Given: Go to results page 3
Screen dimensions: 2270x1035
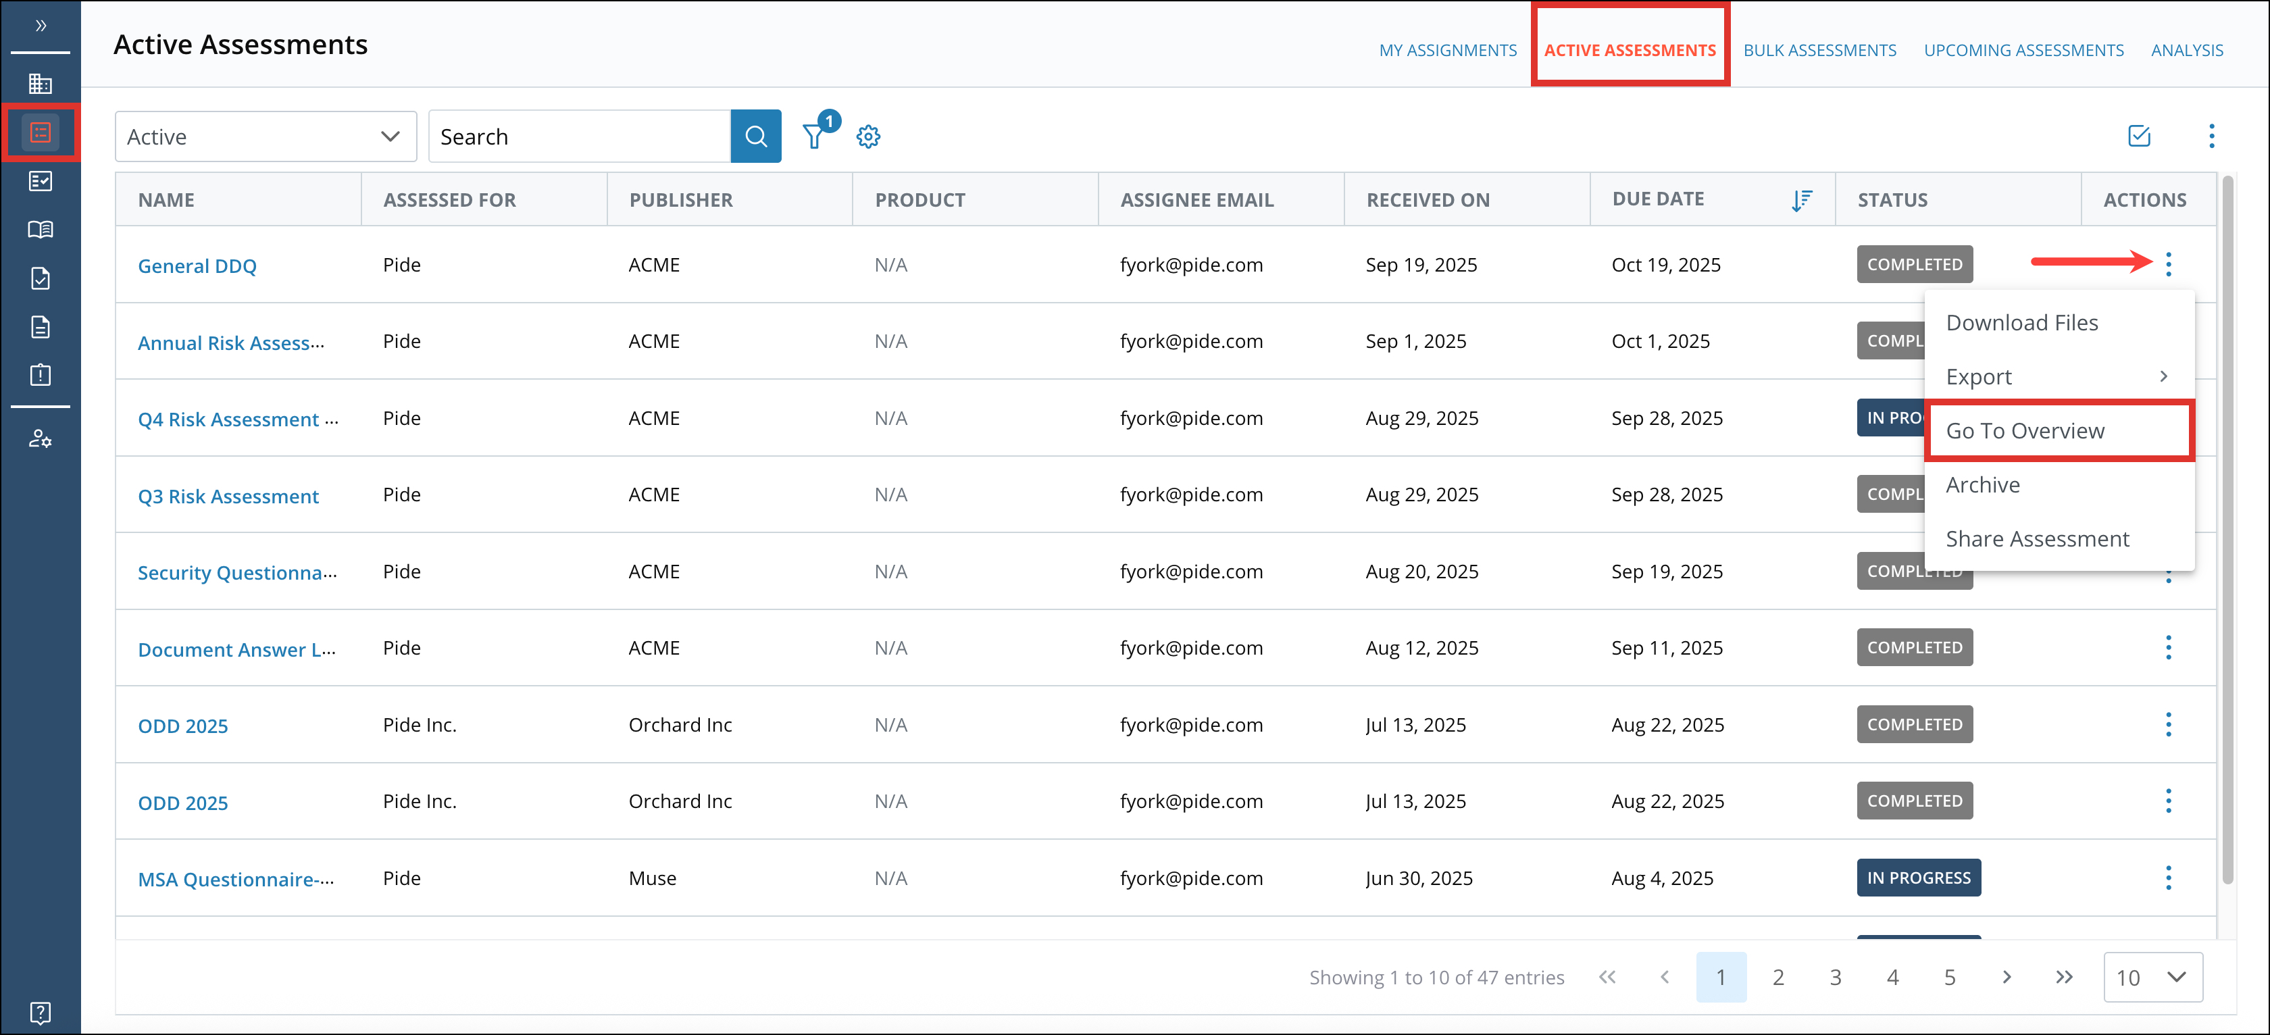Looking at the screenshot, I should coord(1836,977).
